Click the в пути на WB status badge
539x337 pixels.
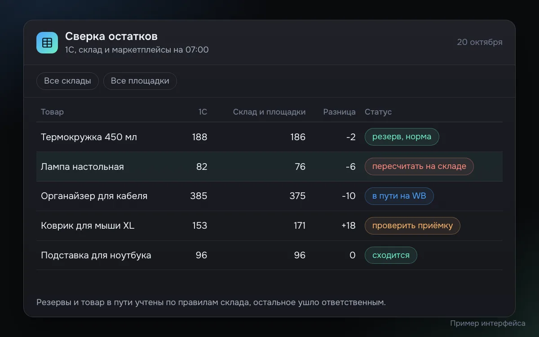point(399,196)
